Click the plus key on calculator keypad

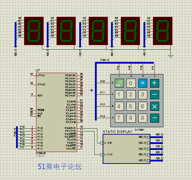(155, 83)
